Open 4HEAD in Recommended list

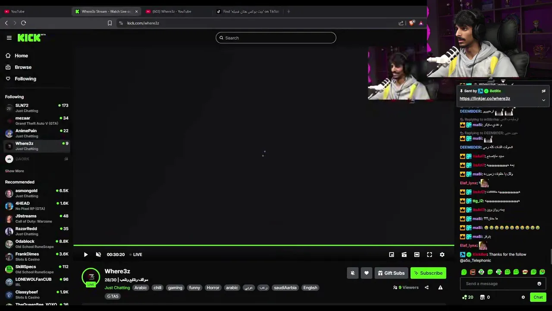point(37,206)
